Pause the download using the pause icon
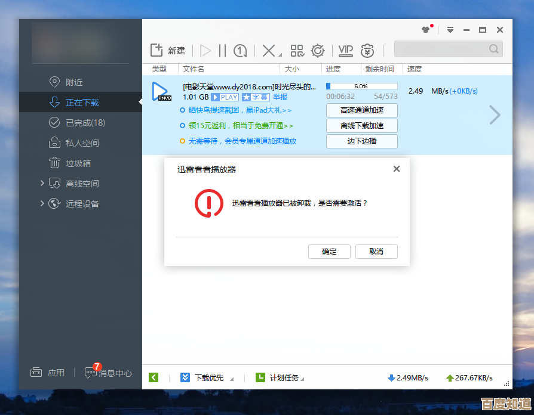 click(222, 51)
